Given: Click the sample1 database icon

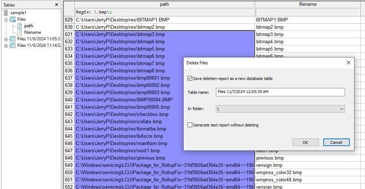Looking at the screenshot, I should coord(6,13).
